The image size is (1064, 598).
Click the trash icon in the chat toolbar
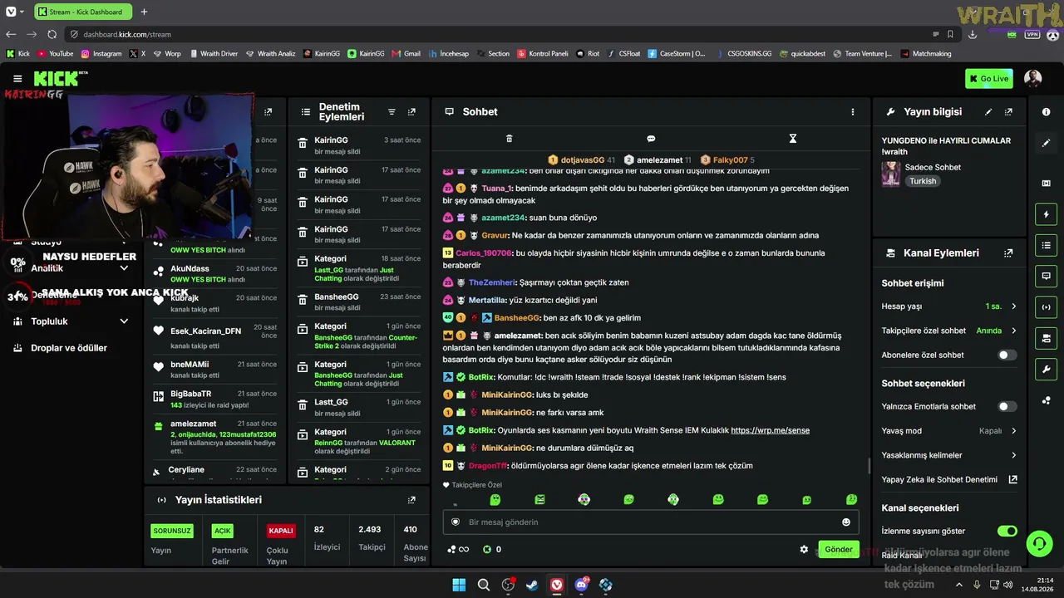510,139
